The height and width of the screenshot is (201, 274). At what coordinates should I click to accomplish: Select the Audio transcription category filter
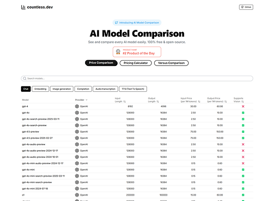click(106, 89)
